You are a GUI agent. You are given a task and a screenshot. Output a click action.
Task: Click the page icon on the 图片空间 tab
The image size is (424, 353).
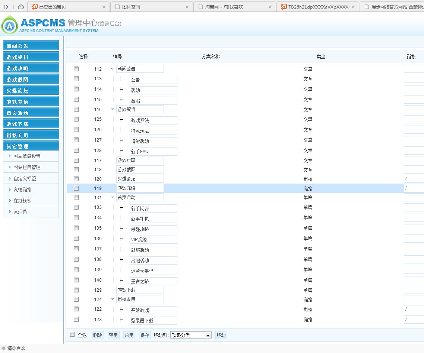coord(117,7)
